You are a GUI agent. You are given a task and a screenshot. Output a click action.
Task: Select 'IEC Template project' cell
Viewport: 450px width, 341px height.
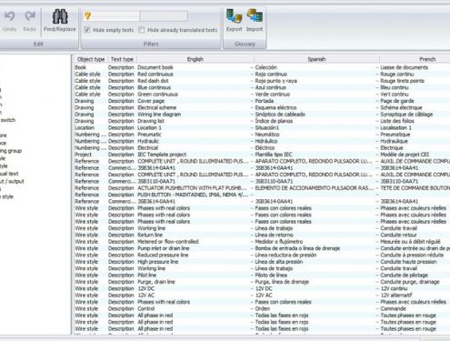click(x=162, y=155)
